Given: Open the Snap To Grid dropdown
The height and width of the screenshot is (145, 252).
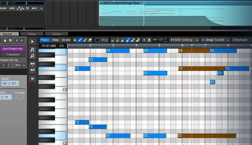Looking at the screenshot, I should pyautogui.click(x=215, y=40).
